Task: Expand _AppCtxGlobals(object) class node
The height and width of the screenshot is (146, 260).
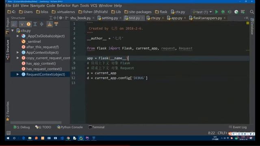Action: tap(18, 36)
